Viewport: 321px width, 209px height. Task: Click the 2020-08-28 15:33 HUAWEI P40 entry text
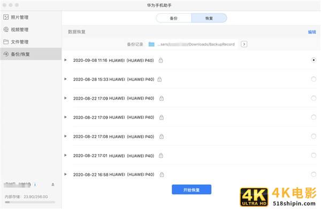113,79
